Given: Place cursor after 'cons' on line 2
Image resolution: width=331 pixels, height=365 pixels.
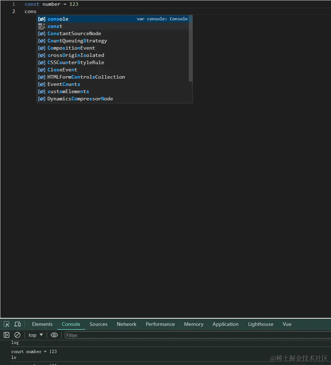Looking at the screenshot, I should coord(37,11).
